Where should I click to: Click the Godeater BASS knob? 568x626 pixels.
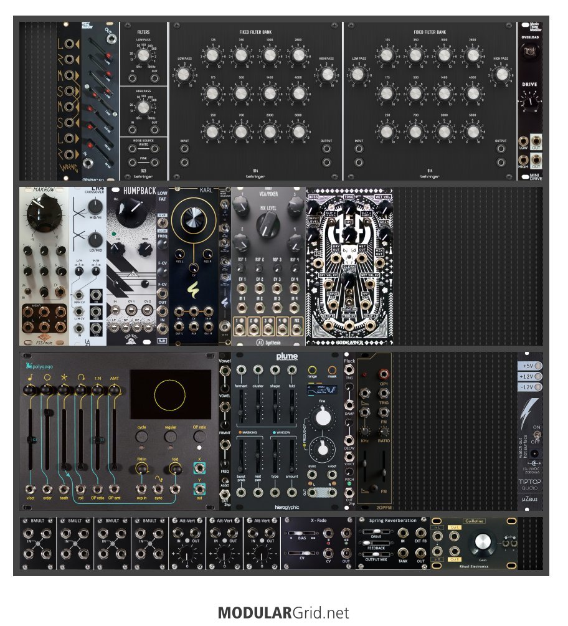(x=314, y=207)
